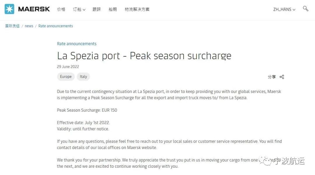Go to the 船期 schedules menu
Screen dimensions: 315x175
113,9
